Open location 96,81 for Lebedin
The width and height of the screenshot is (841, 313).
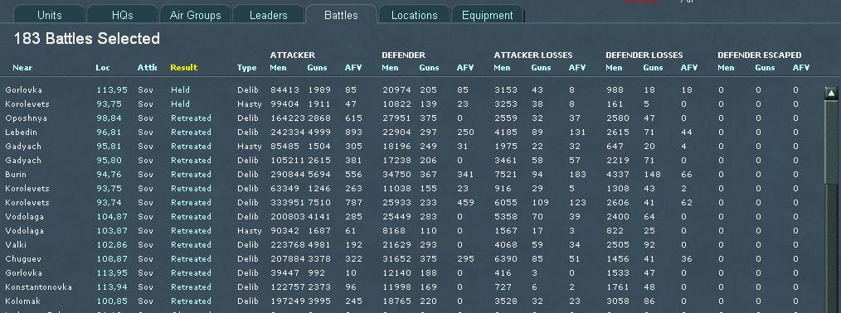pyautogui.click(x=109, y=132)
